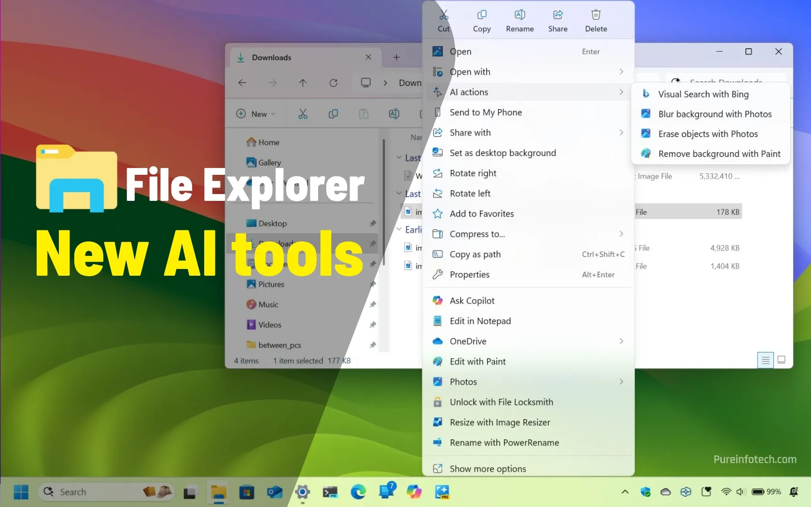Screen dimensions: 811x507
Task: Select Copy as path
Action: coord(529,254)
